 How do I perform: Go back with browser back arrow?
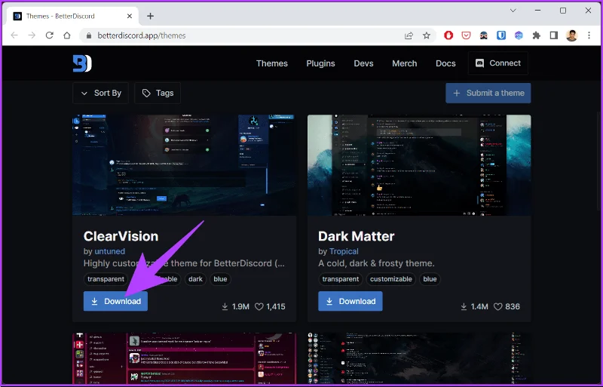(x=14, y=35)
